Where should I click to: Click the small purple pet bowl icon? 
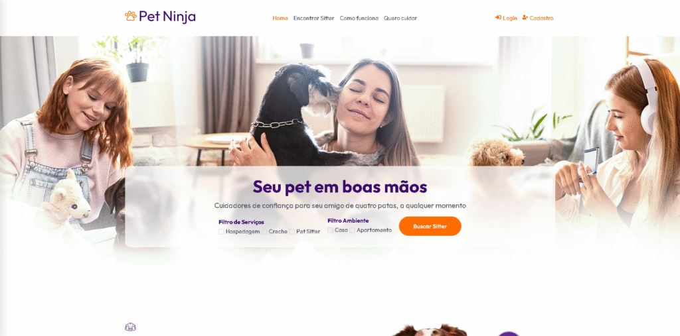click(x=131, y=327)
